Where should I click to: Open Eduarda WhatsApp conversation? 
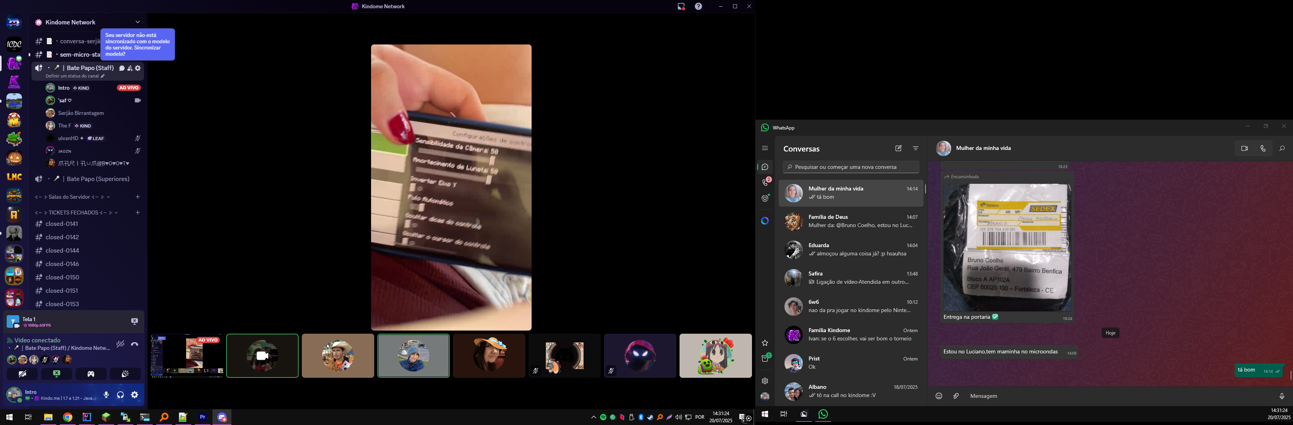point(851,249)
